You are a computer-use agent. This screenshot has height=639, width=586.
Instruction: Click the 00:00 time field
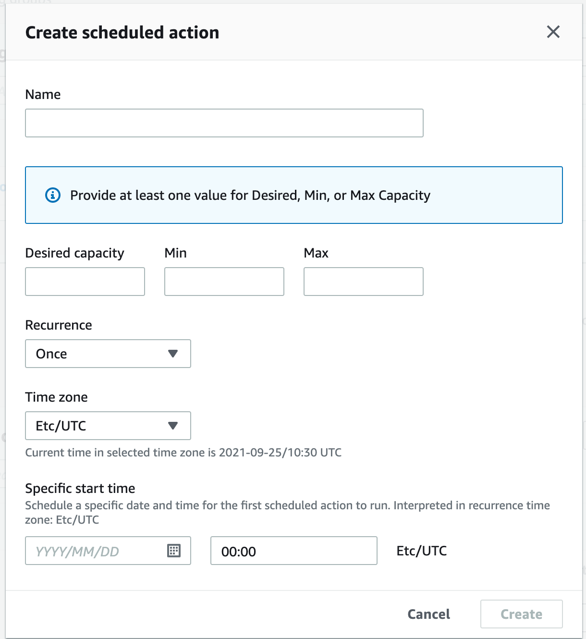click(293, 551)
